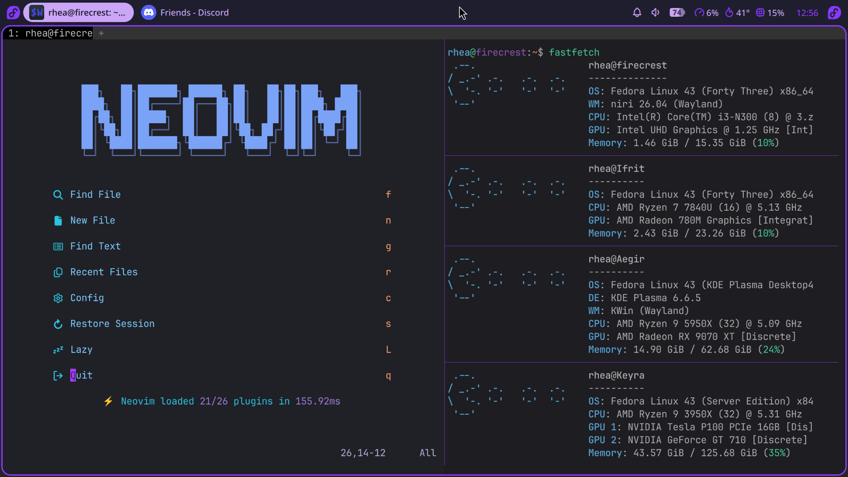Click the CPU: Intel(R) Core(TM) i3-N300 line
848x477 pixels.
700,117
